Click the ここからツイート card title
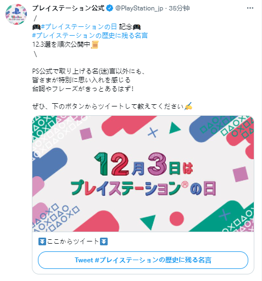Image resolution: width=262 pixels, height=281 pixels. coord(73,241)
